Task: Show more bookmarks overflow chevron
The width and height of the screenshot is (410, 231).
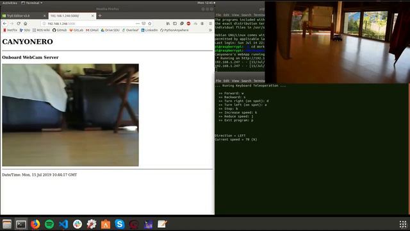Action: point(210,30)
